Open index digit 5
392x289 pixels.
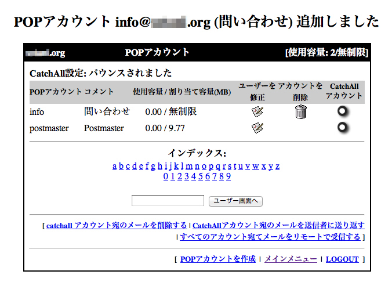click(x=201, y=176)
